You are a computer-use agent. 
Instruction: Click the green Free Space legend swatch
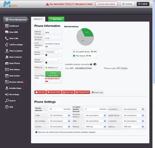74,56
